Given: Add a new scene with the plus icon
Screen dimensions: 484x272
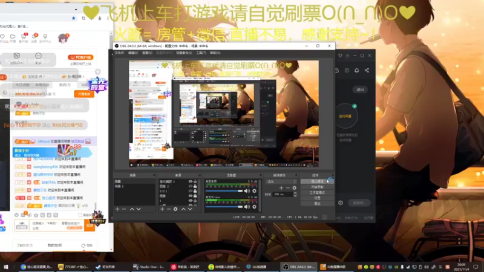Looking at the screenshot, I should (117, 209).
